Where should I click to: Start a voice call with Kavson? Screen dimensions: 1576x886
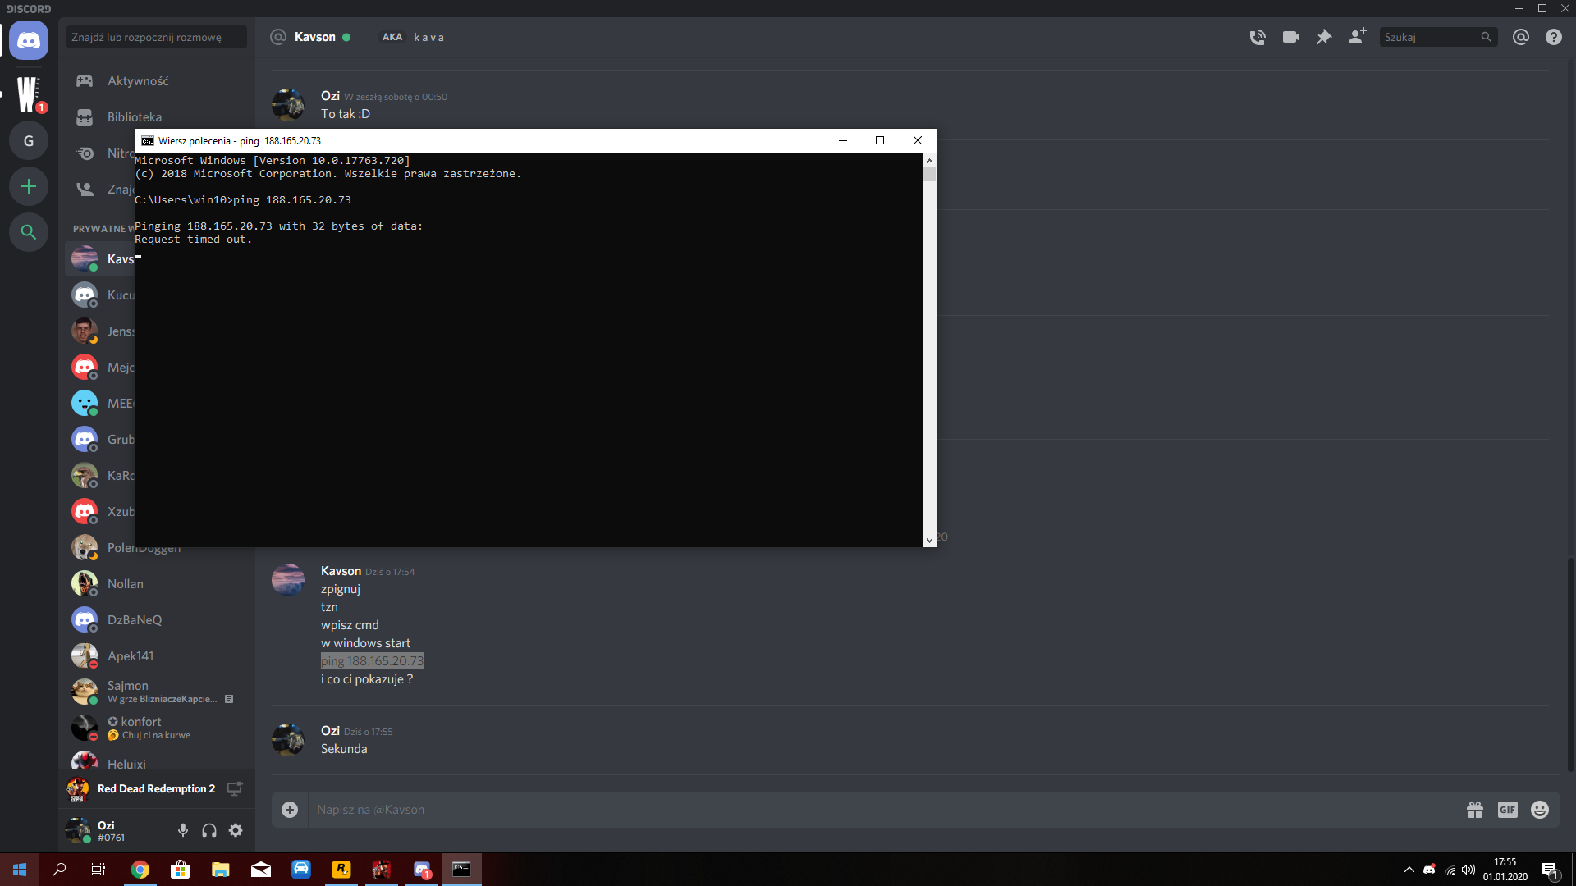coord(1258,37)
